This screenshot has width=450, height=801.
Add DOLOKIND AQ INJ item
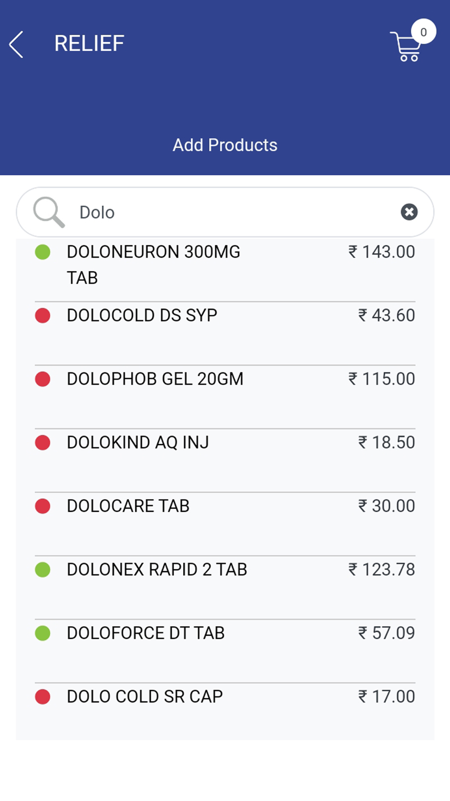pos(138,442)
